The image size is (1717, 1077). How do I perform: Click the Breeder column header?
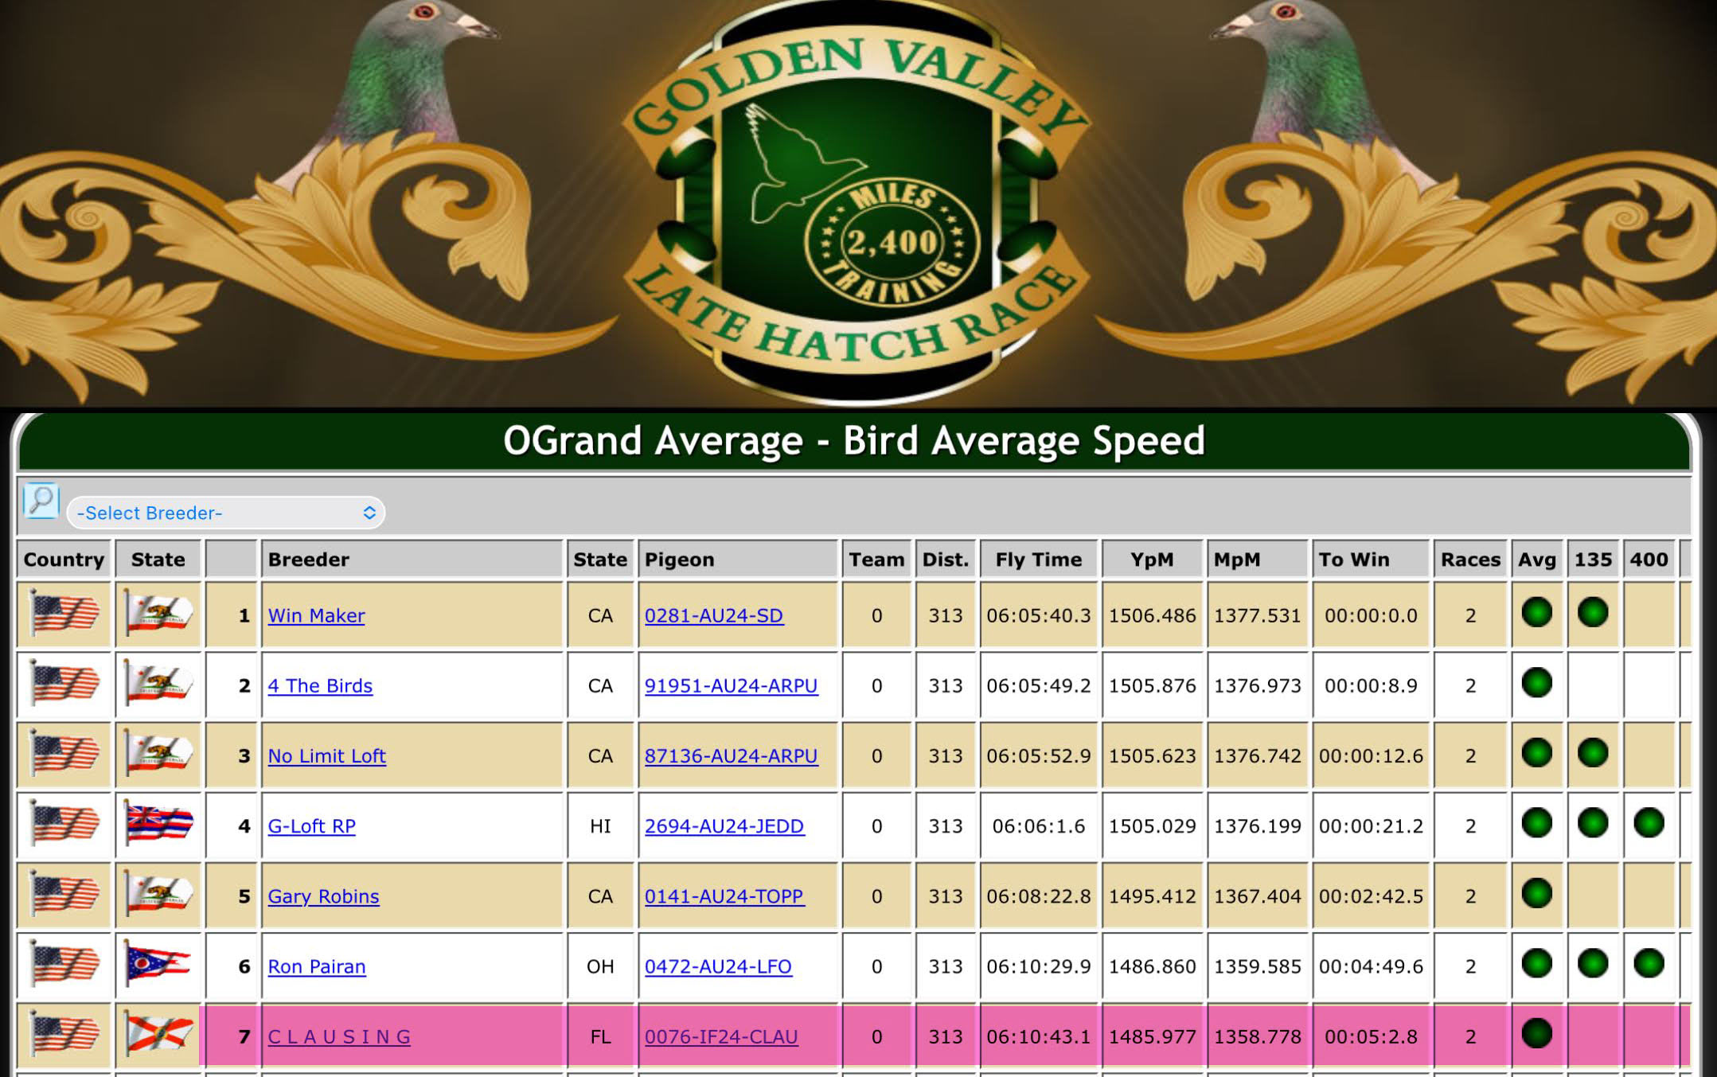pos(309,560)
